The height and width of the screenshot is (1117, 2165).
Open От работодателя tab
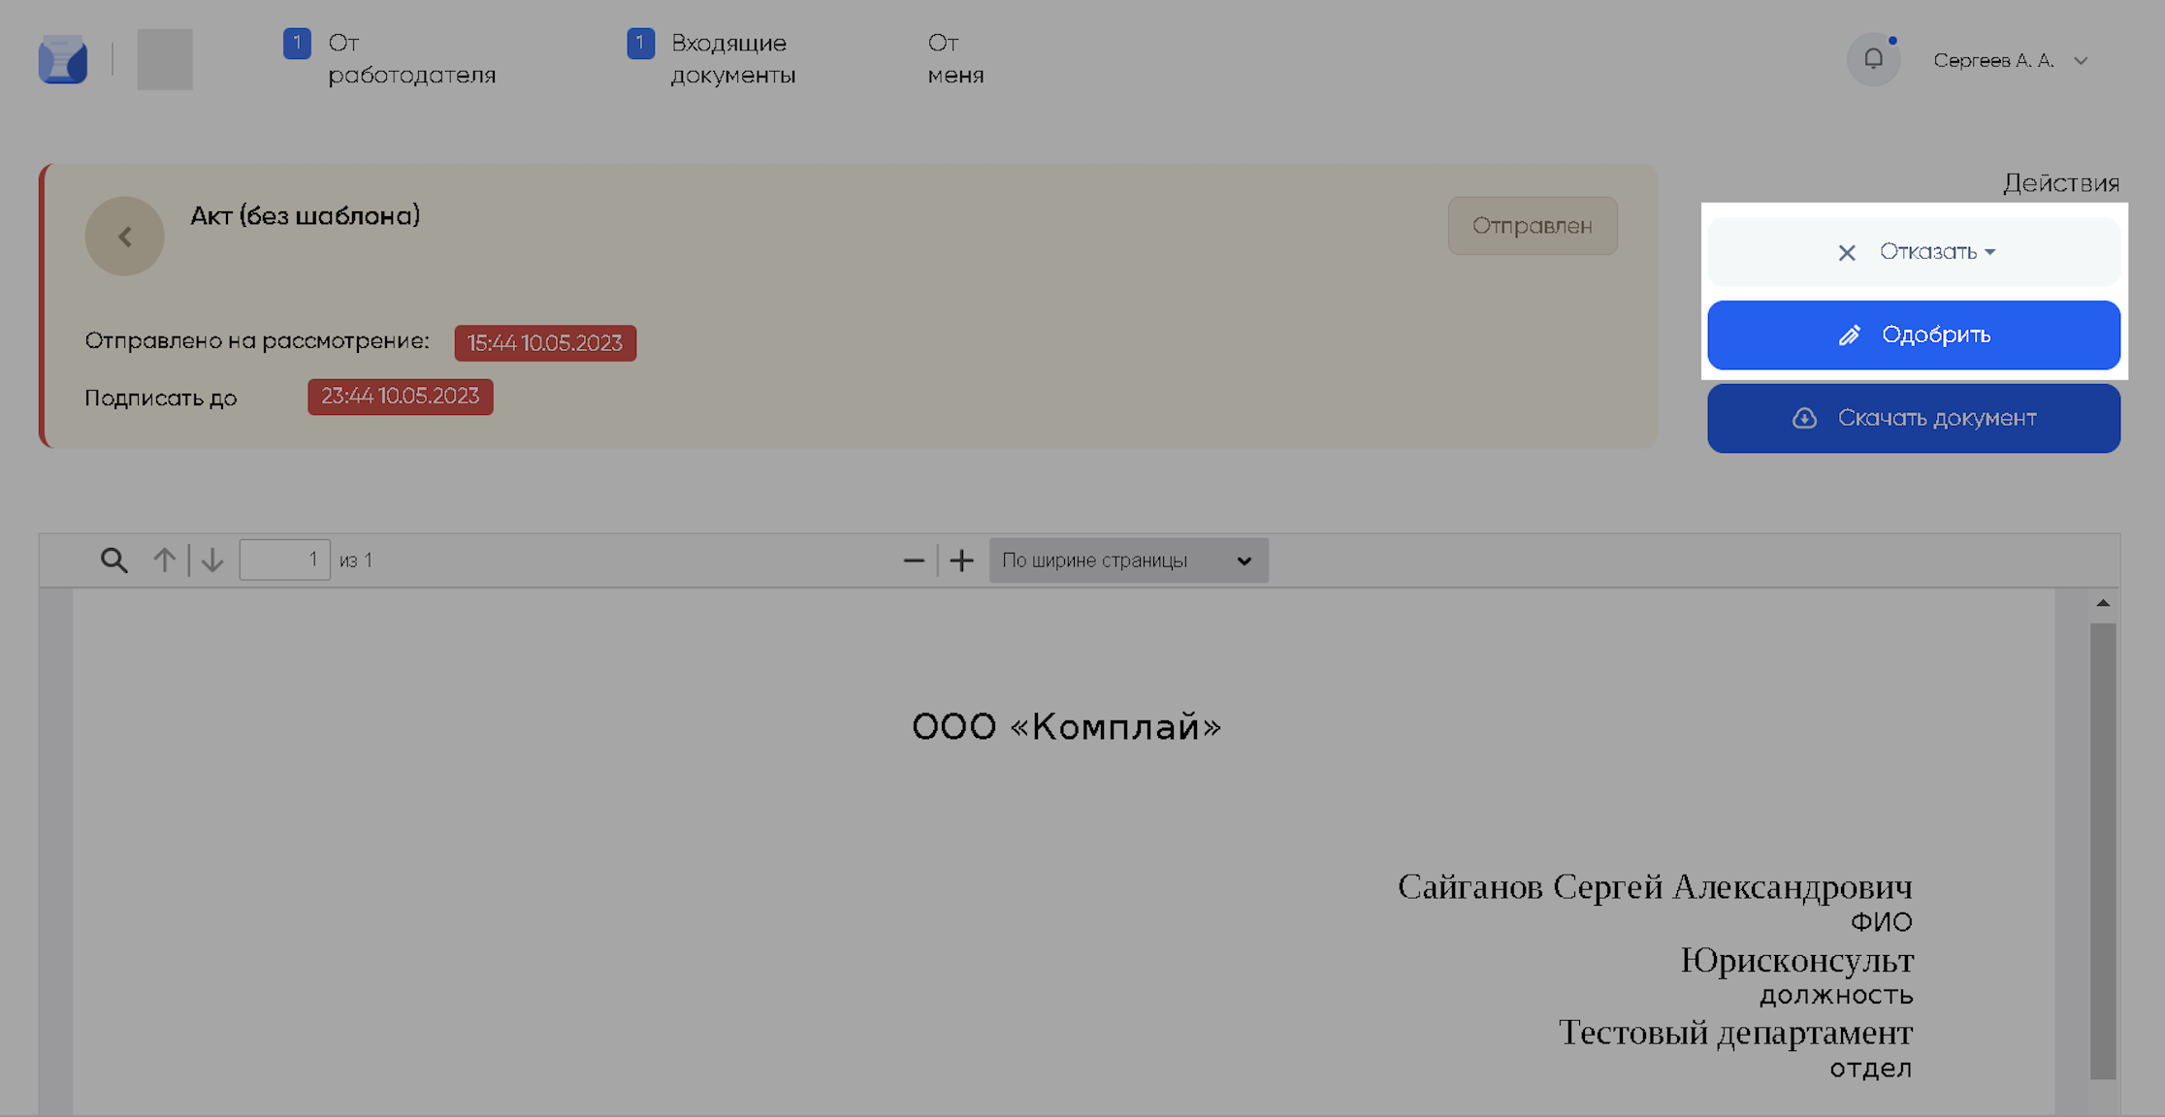(410, 59)
